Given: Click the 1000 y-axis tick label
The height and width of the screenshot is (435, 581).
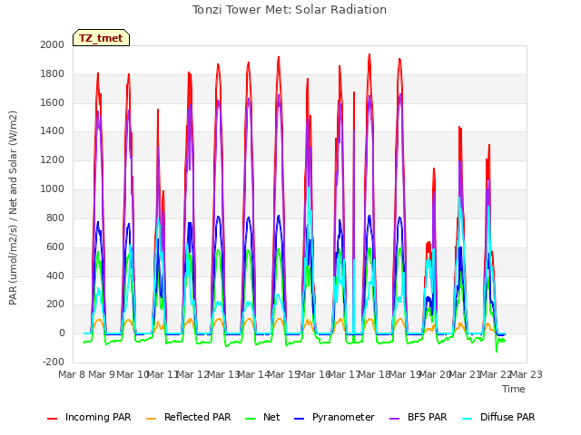Looking at the screenshot, I should click(53, 188).
